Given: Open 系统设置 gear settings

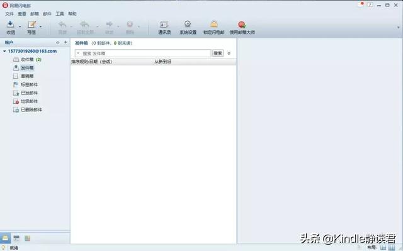Looking at the screenshot, I should [x=188, y=28].
